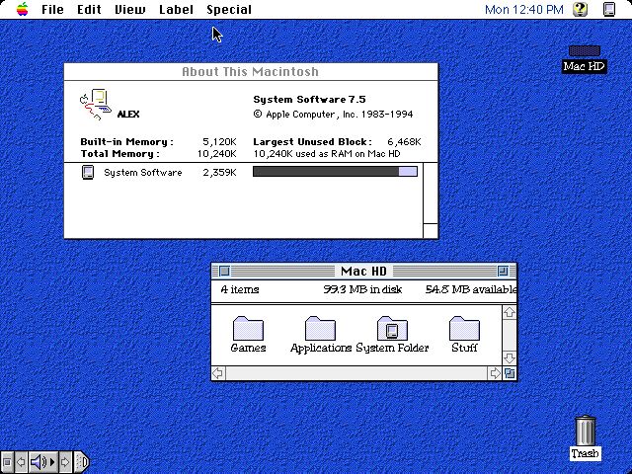Click the Control Strip right scroll arrow

click(65, 462)
